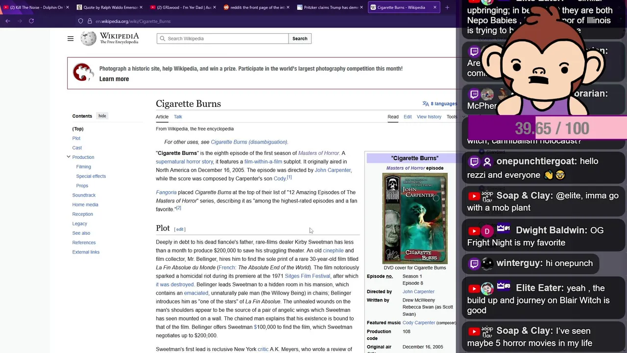Go to Cast in contents sidebar
This screenshot has height=353, width=627.
[x=77, y=148]
